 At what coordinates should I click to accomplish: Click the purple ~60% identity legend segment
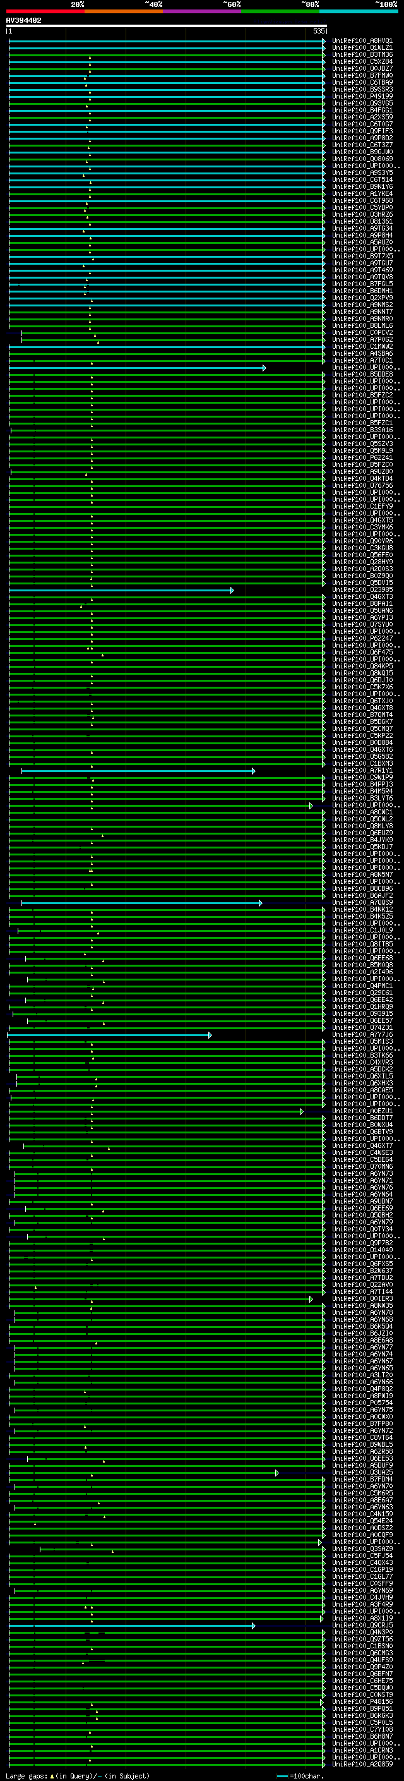coord(203,11)
